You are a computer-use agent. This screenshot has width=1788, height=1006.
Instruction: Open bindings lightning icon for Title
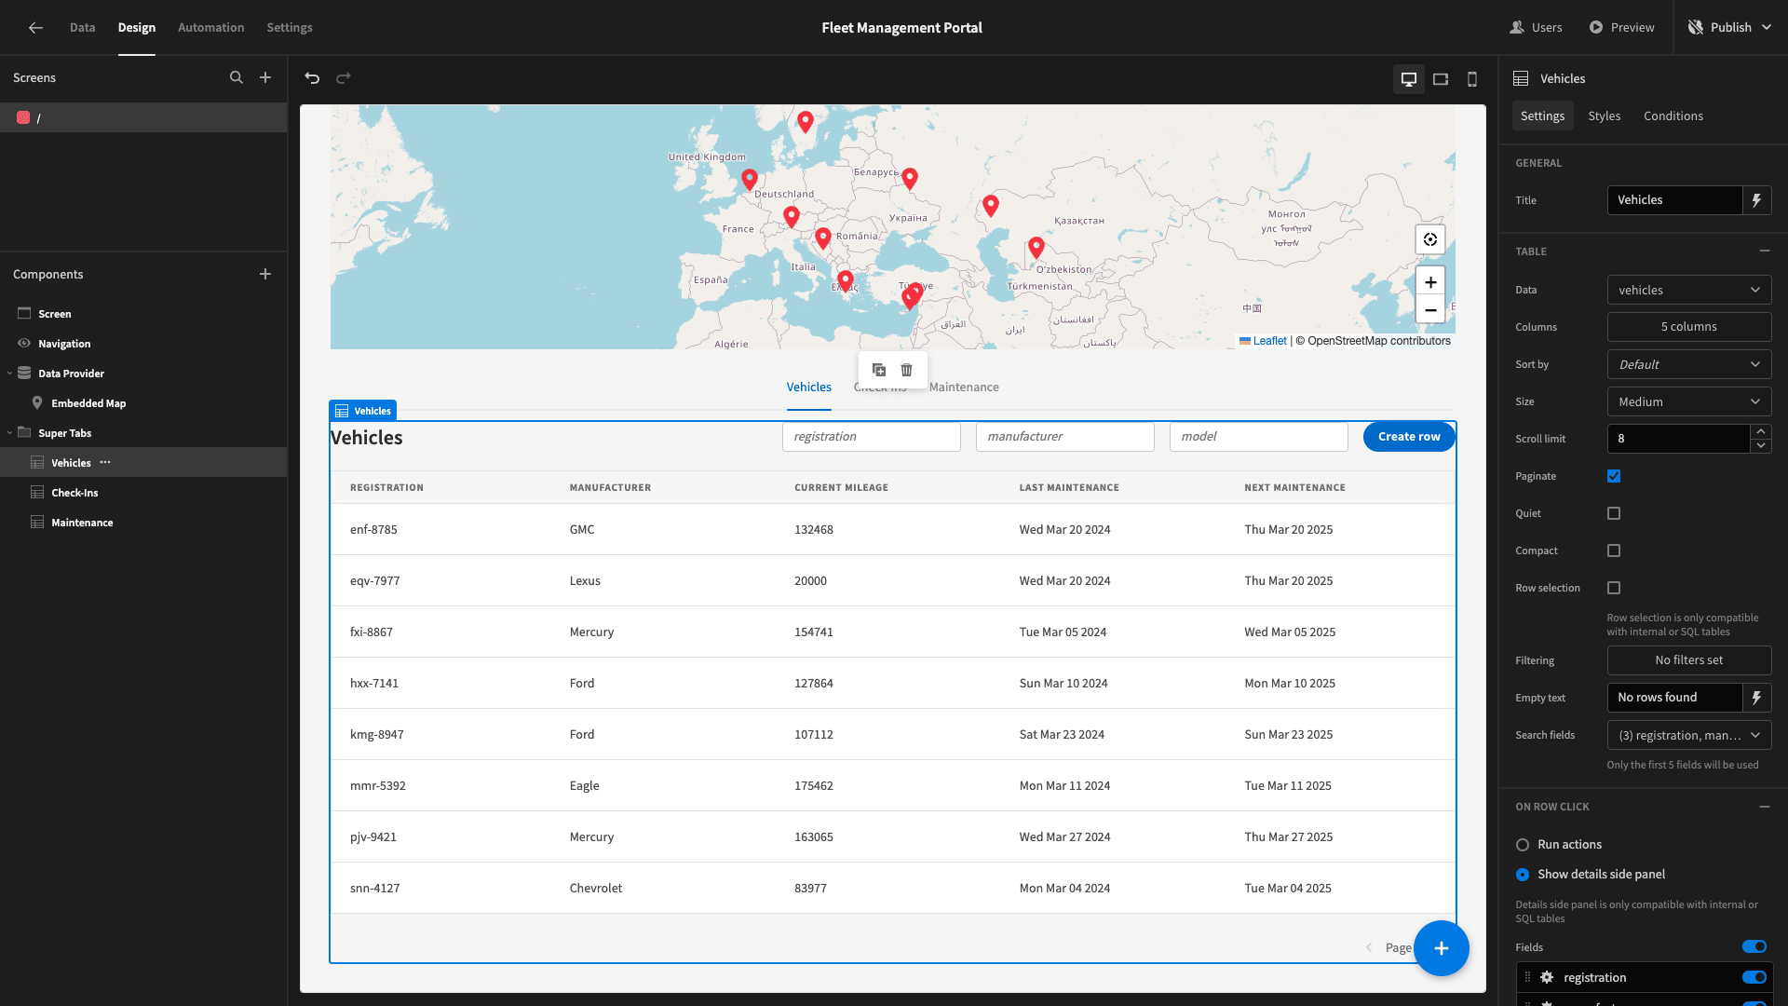[1757, 200]
